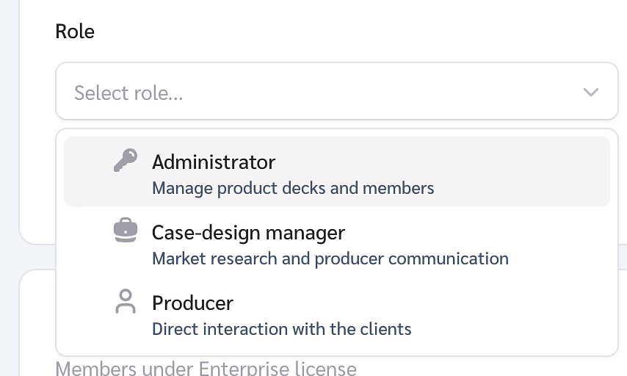Click the Role field label
This screenshot has height=376, width=627.
pyautogui.click(x=75, y=32)
